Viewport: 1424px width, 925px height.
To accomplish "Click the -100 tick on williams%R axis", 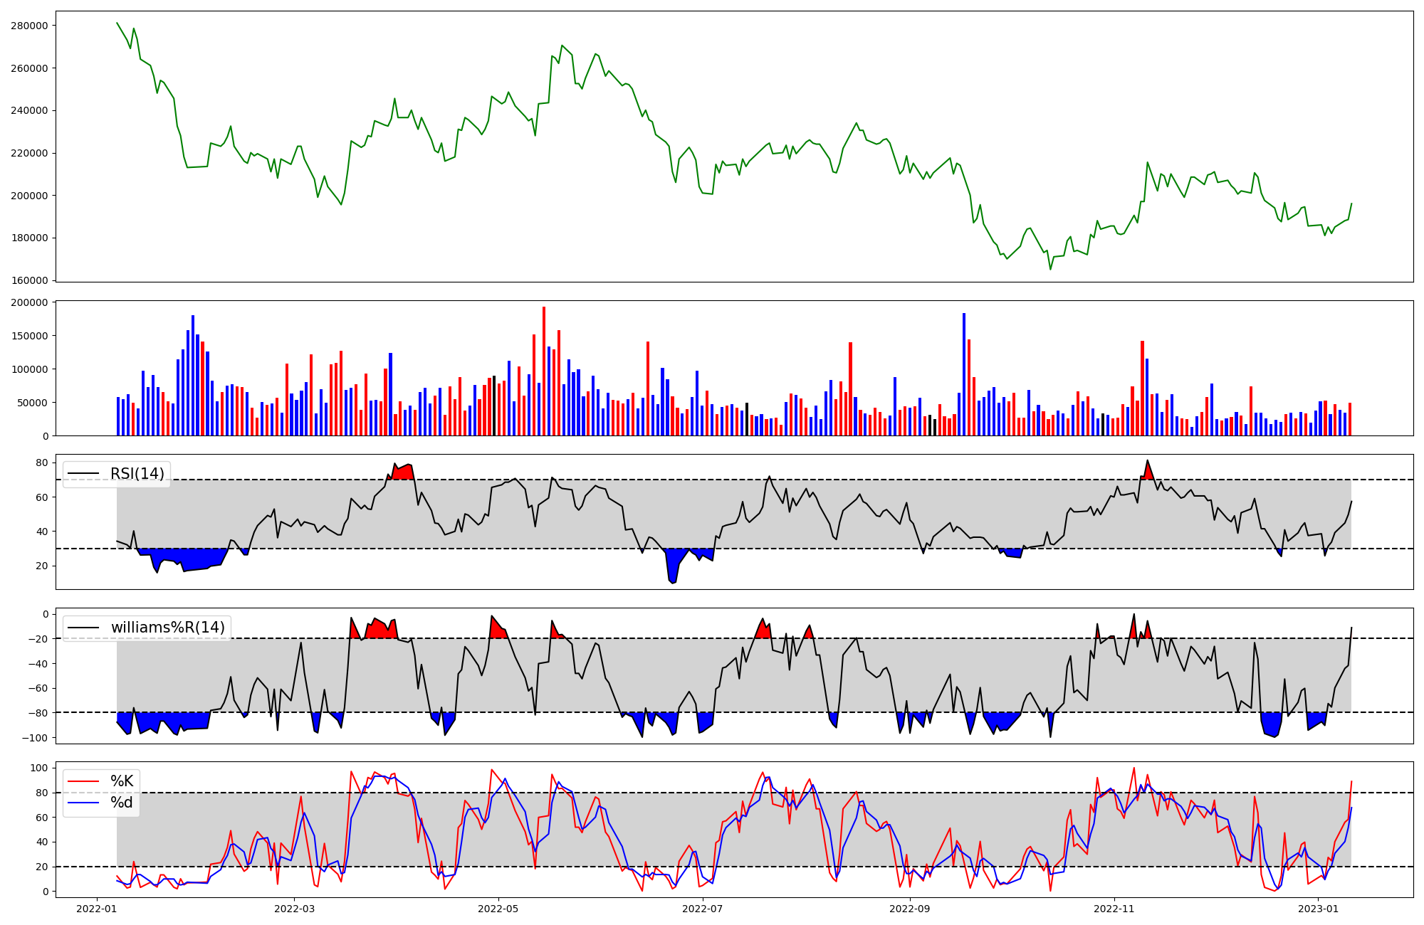I will coord(34,738).
